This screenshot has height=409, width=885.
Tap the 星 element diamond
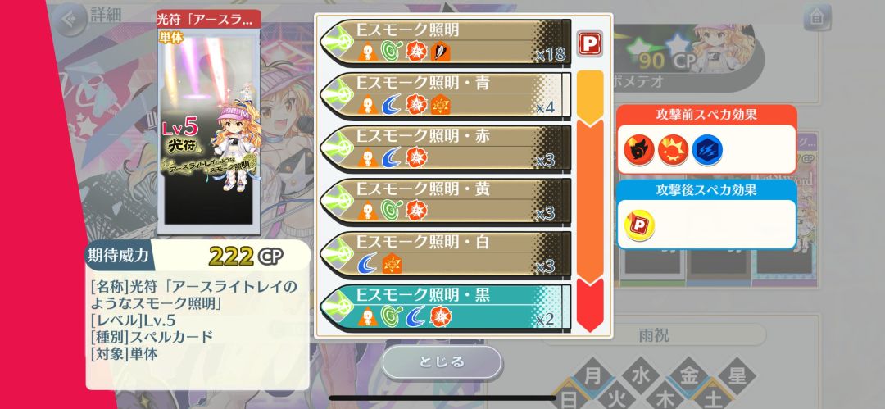(737, 375)
